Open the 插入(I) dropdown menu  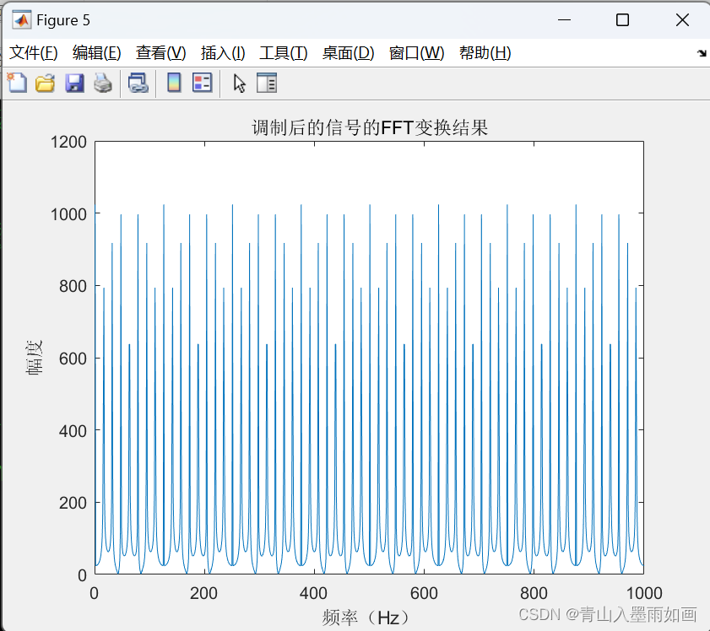tap(222, 52)
